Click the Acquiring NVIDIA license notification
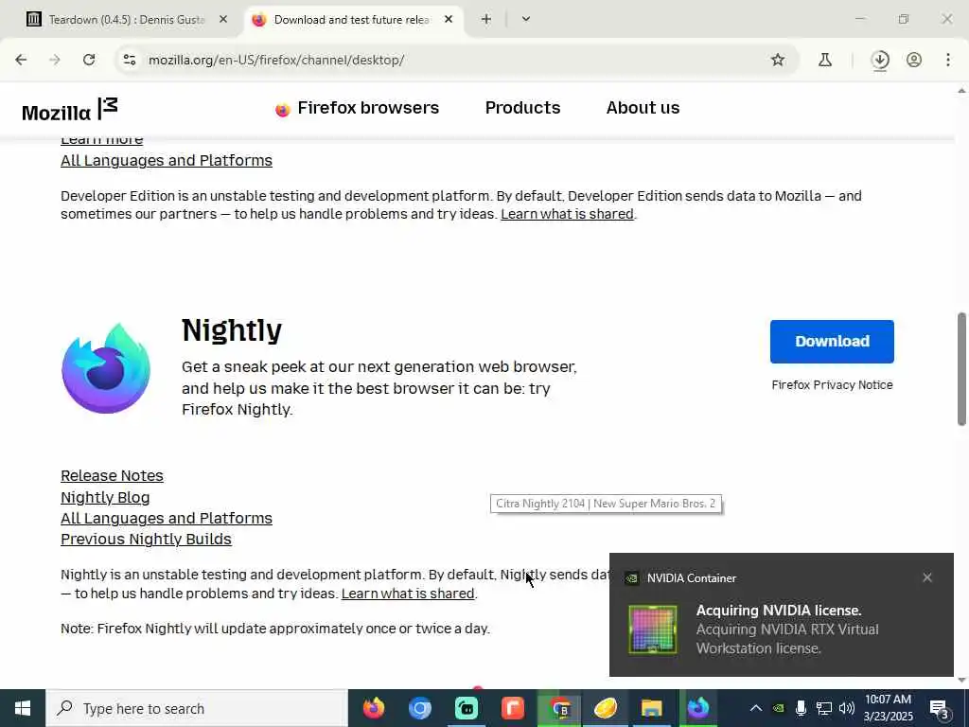 pyautogui.click(x=781, y=614)
